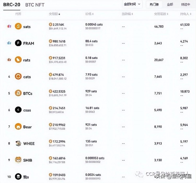Open the rats token icon
The width and height of the screenshot is (196, 183).
18,60
